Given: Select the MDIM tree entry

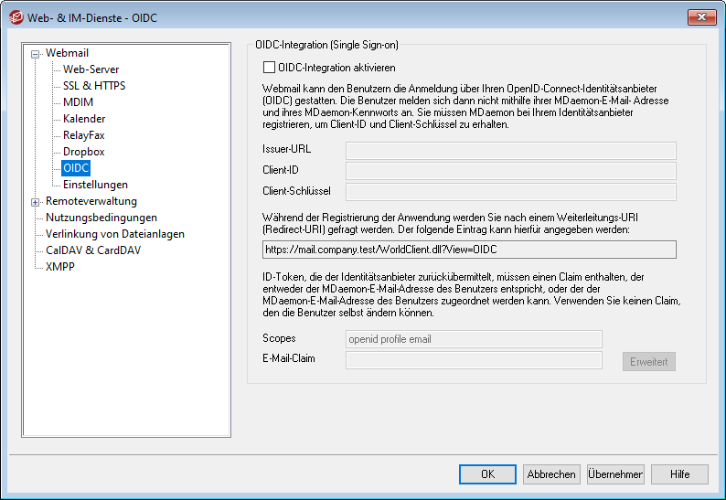Looking at the screenshot, I should tap(78, 102).
